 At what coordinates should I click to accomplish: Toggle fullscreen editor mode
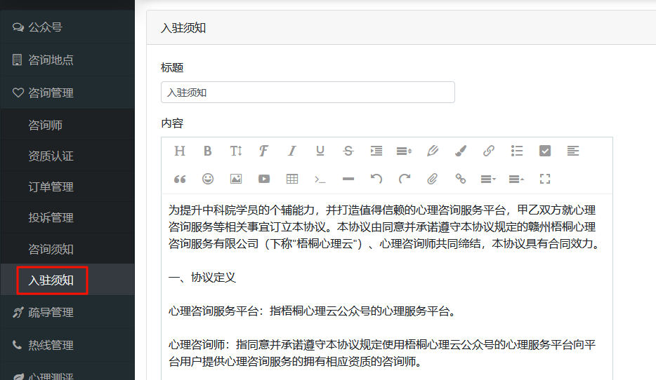point(545,179)
